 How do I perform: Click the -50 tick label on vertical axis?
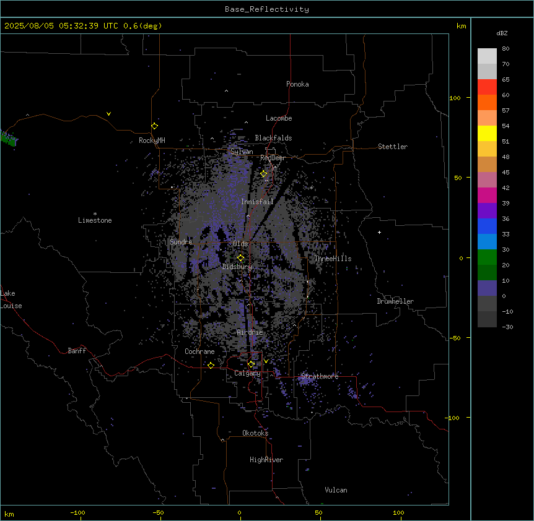455,338
